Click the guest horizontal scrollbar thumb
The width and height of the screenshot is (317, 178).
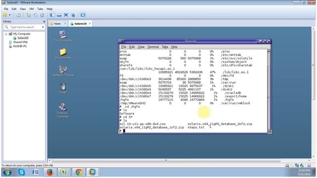click(166, 160)
